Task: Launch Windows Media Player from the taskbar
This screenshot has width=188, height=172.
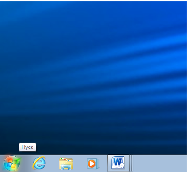Action: point(93,164)
